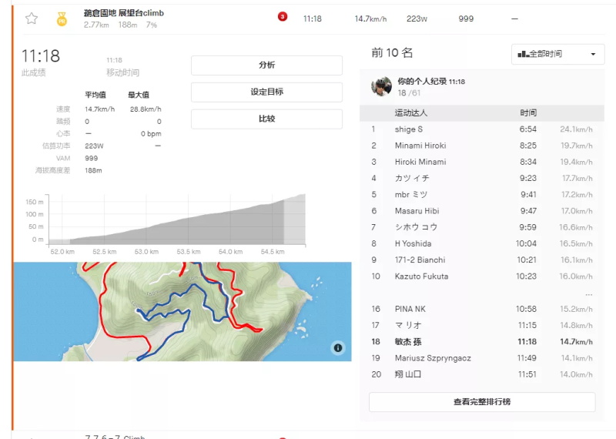Open the map info icon
The width and height of the screenshot is (616, 439).
(337, 348)
